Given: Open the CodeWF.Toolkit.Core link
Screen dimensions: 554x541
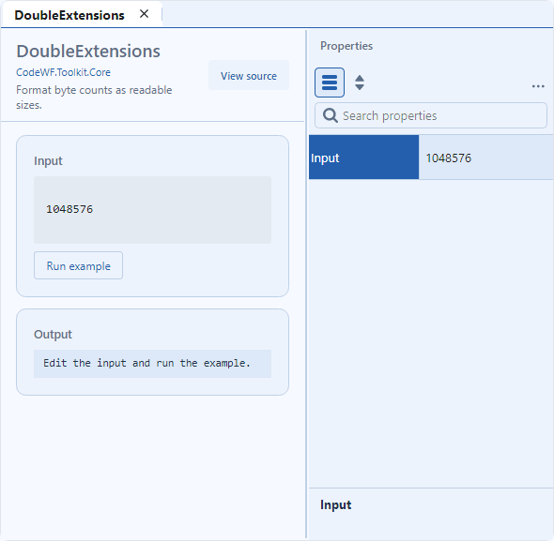Looking at the screenshot, I should [x=63, y=72].
